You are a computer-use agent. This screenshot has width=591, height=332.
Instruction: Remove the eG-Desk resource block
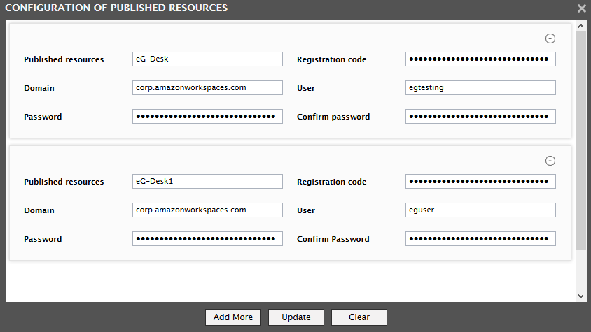pyautogui.click(x=550, y=38)
